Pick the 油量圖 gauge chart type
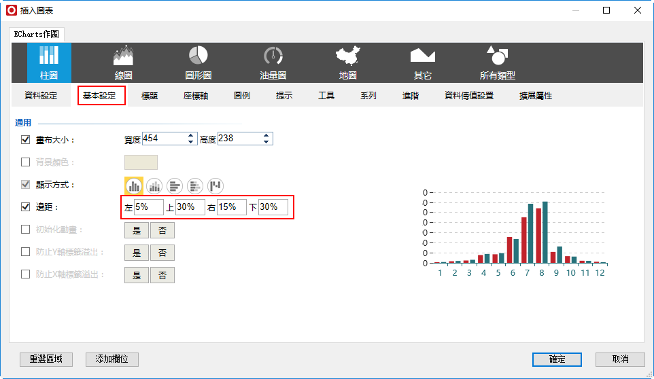654x379 pixels. (273, 62)
